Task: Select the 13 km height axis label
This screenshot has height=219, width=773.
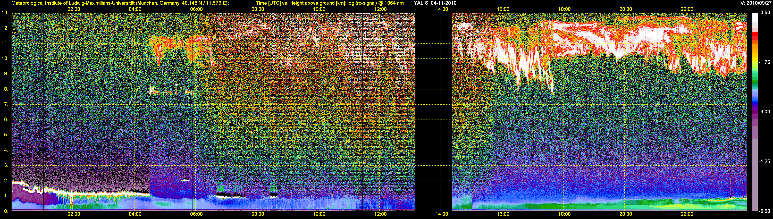Action: tap(4, 13)
